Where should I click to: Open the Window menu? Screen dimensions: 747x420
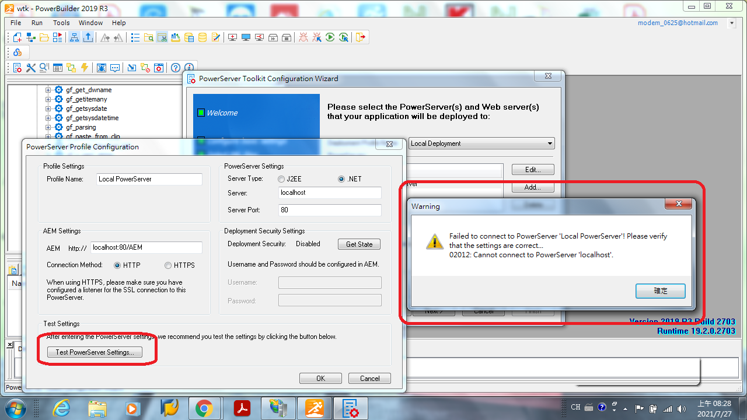90,23
